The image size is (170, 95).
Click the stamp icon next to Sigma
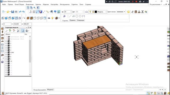tap(139, 12)
